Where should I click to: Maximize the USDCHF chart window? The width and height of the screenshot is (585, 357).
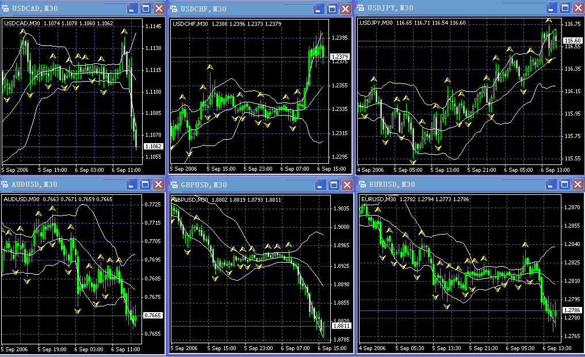pos(332,9)
